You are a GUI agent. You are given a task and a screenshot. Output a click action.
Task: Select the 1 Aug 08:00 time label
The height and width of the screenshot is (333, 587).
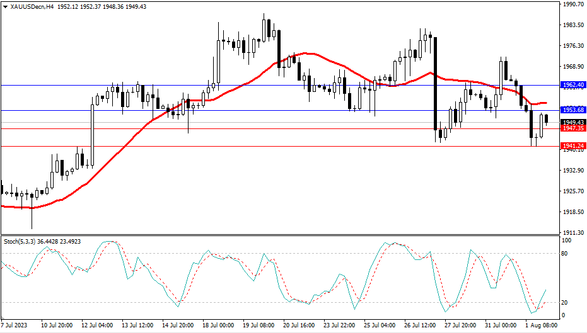pyautogui.click(x=540, y=326)
